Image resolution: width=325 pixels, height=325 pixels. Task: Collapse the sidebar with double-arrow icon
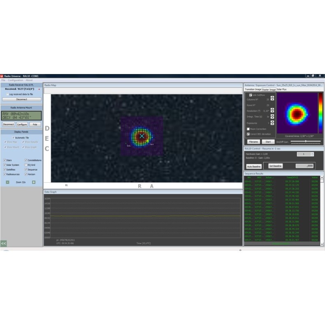pyautogui.click(x=3, y=244)
